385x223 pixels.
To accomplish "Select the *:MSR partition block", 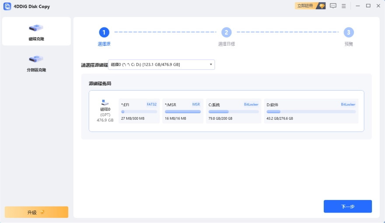I will coord(182,111).
